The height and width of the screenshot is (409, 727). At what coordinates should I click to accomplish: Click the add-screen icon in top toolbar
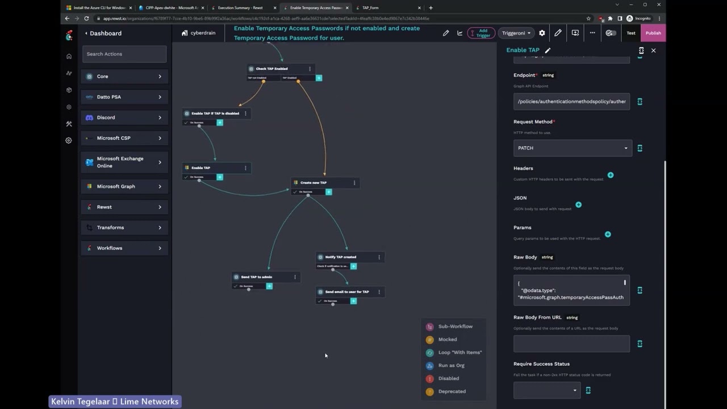point(575,33)
